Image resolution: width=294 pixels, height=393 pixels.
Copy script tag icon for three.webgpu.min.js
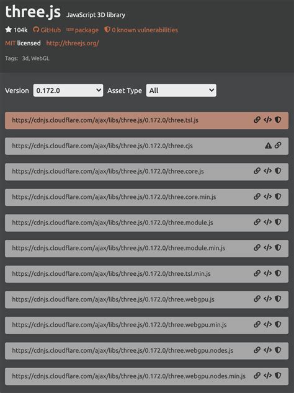point(267,324)
